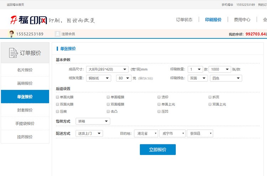Enable the 单面光膜 checkbox
Viewport: 267px width, 176px height.
(58, 97)
